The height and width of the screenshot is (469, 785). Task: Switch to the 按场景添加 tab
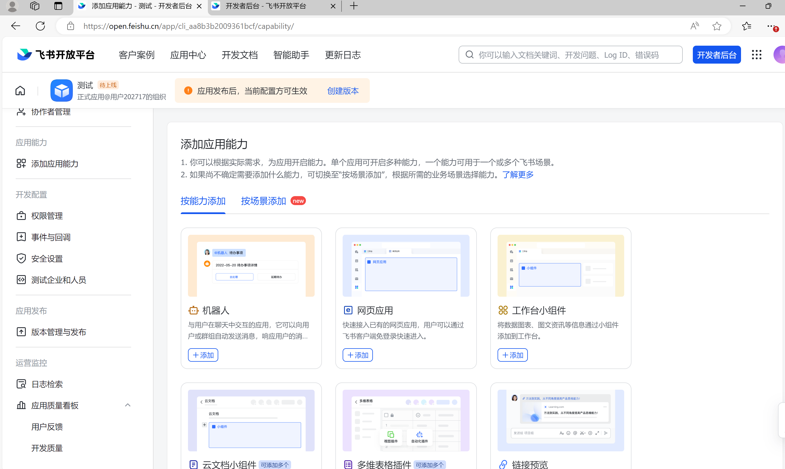coord(264,201)
